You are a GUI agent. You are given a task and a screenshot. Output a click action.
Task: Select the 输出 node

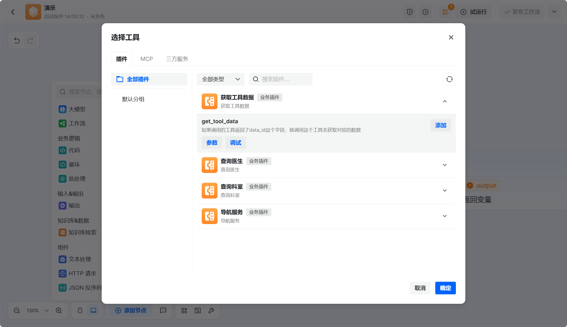(69, 206)
